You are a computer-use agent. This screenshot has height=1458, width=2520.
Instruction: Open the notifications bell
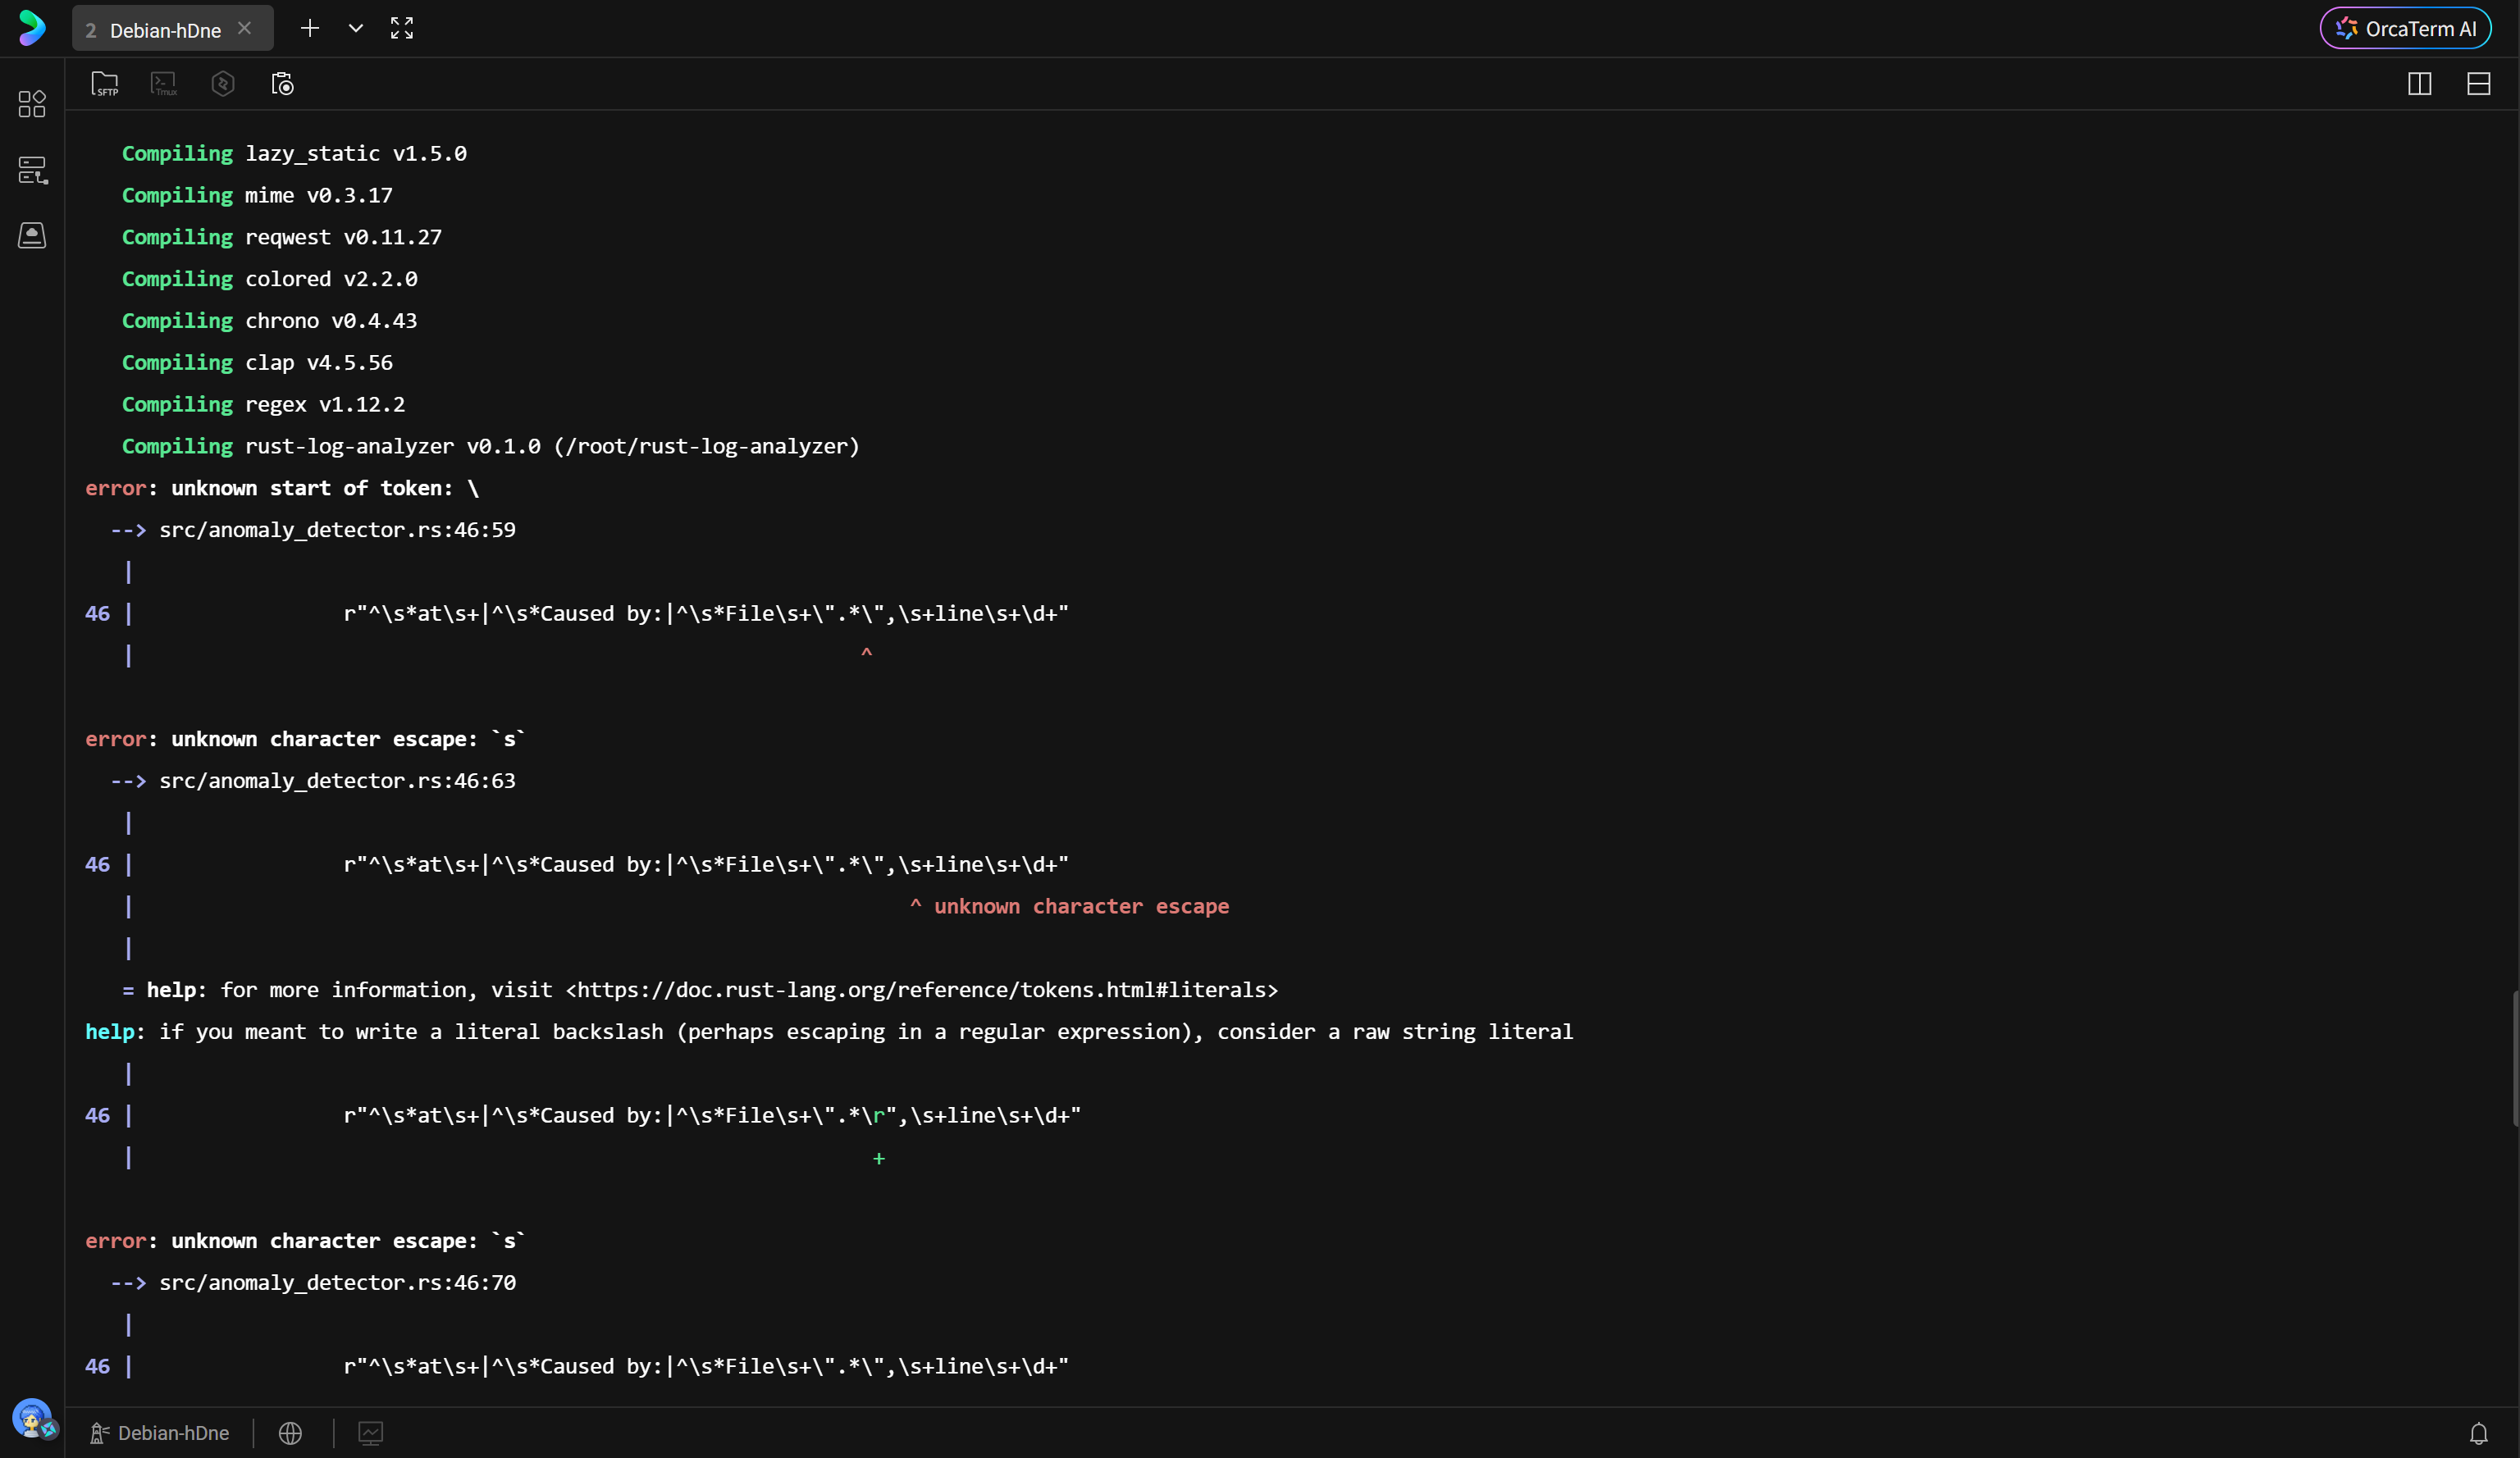click(x=2478, y=1433)
